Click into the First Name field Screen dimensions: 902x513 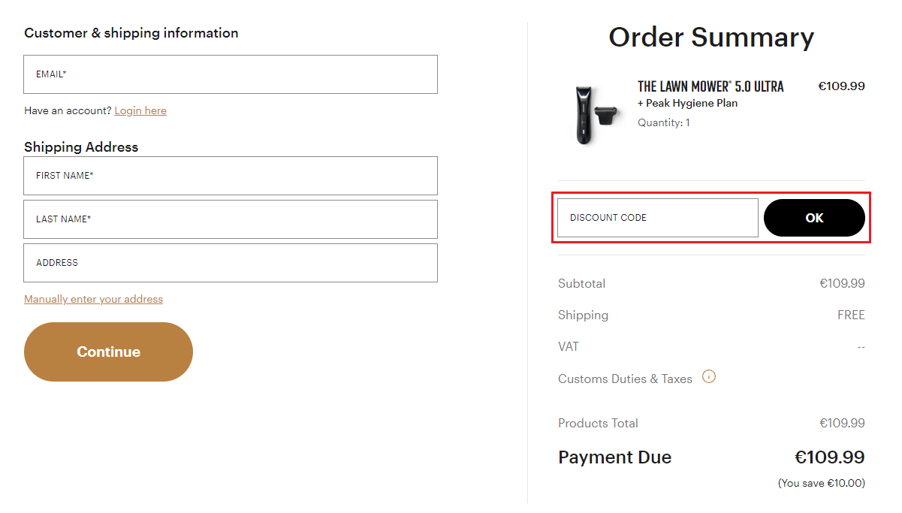(231, 176)
